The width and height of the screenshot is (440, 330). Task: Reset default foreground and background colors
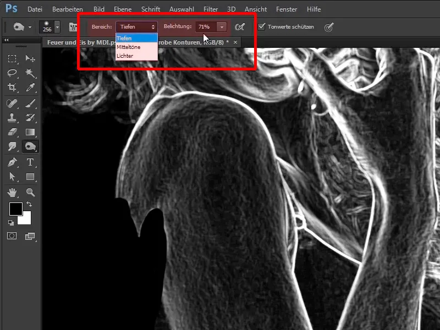pos(11,223)
